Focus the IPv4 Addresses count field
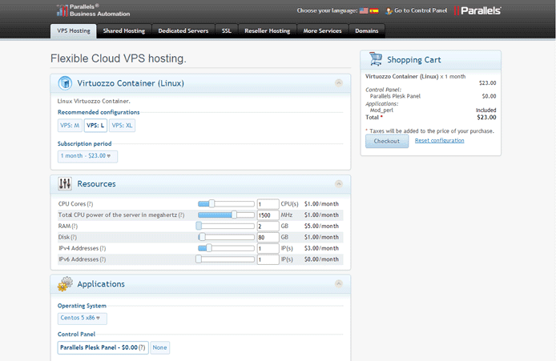Screen dimensions: 556x361 [268, 248]
